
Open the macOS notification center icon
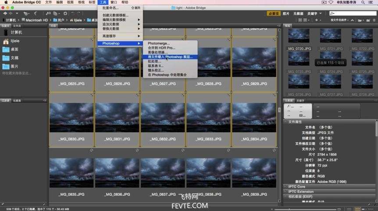pyautogui.click(x=371, y=2)
